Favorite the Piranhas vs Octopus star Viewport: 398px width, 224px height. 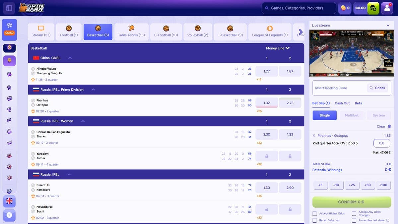pos(33,111)
